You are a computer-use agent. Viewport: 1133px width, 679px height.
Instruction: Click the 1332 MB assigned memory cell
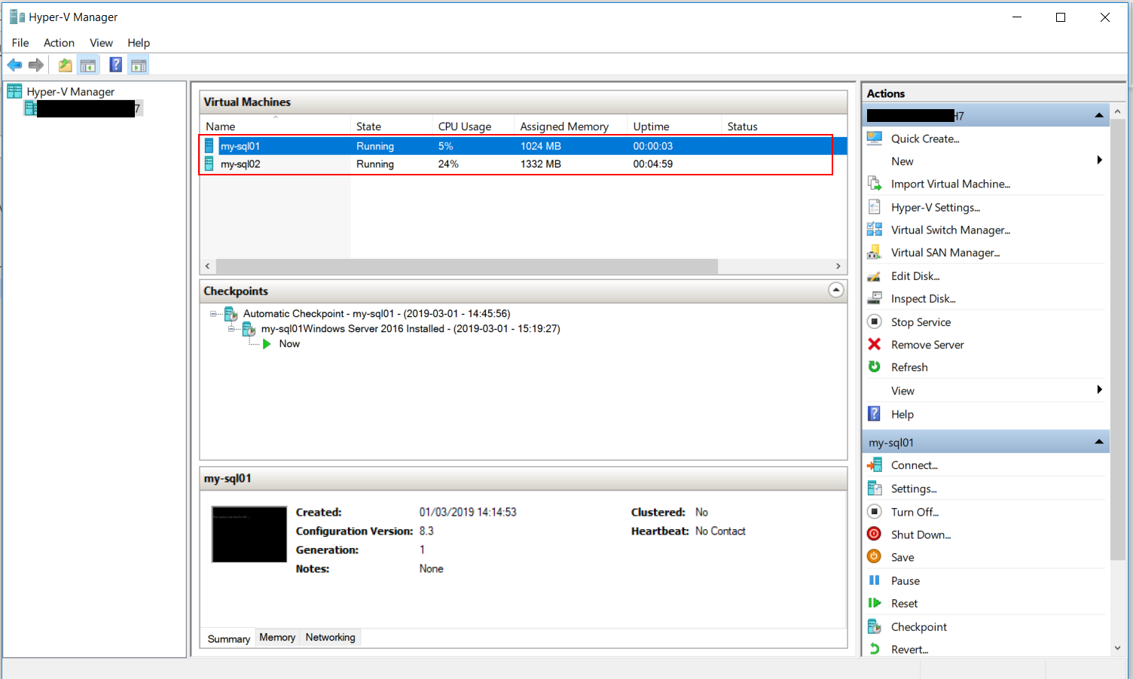tap(541, 164)
